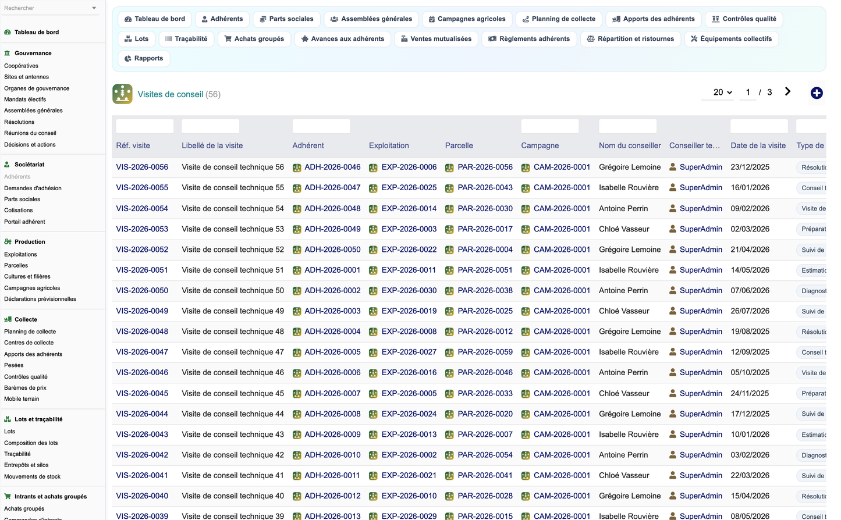Click the adherent icon beside ADH-2026-0046
The image size is (841, 520).
[x=297, y=168]
